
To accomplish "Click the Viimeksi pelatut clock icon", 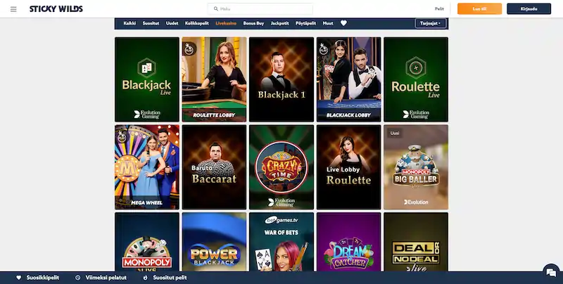I will (77, 278).
